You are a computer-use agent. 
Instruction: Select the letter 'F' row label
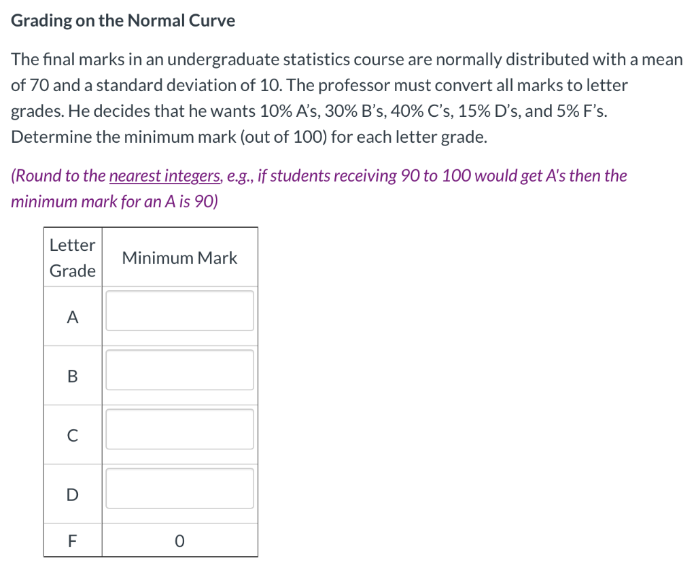point(72,540)
